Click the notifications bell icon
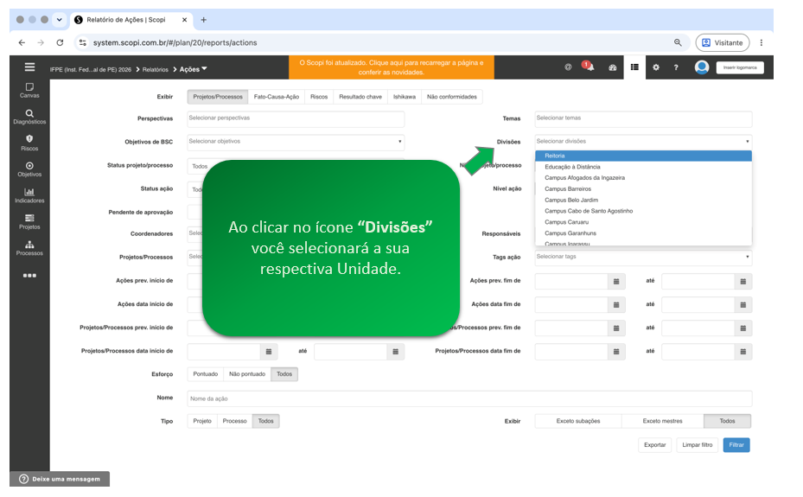 [x=589, y=67]
